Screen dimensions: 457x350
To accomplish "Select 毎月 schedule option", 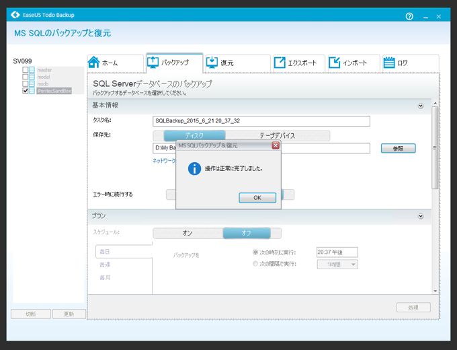I will 105,277.
